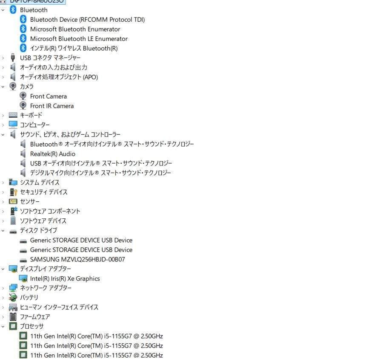375x359 pixels.
Task: Expand the キーボード category
Action: [x=3, y=116]
